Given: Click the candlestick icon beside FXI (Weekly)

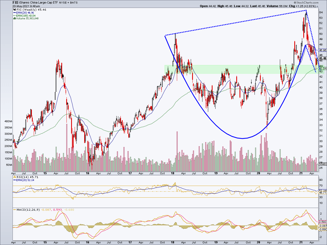Looking at the screenshot, I should [x=14, y=10].
